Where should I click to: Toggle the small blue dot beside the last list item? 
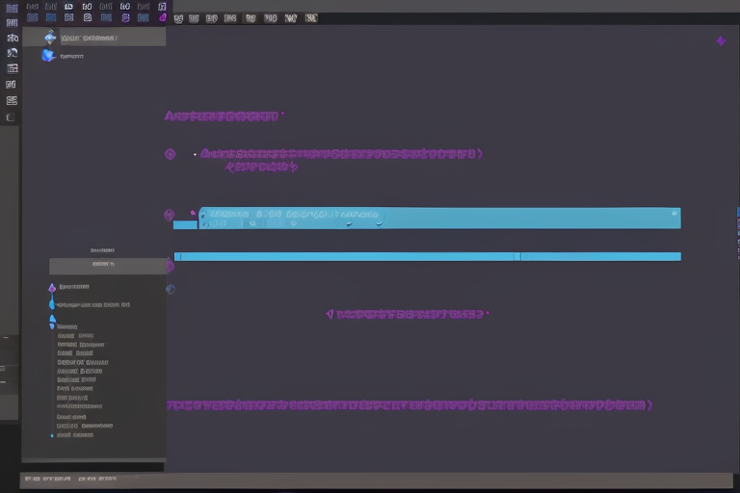pos(52,435)
